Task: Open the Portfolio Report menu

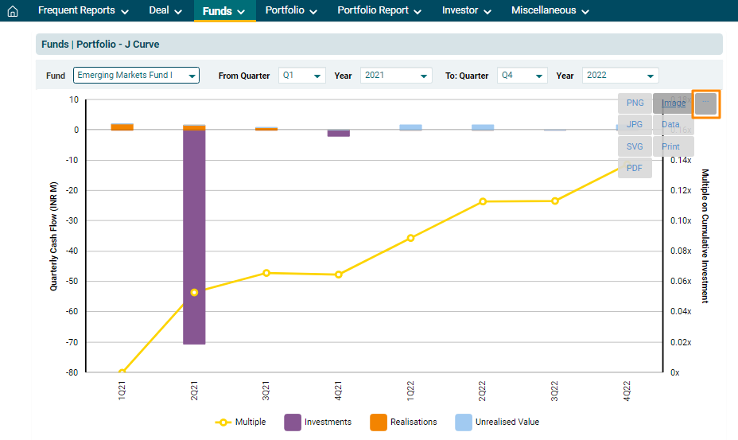Action: coord(379,11)
